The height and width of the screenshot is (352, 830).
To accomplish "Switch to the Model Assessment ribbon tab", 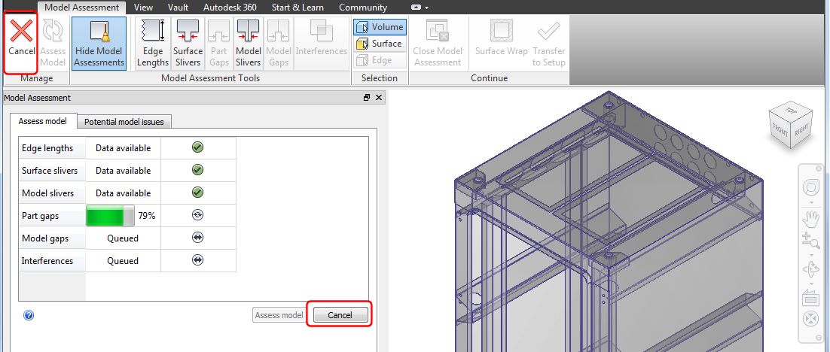I will 81,8.
